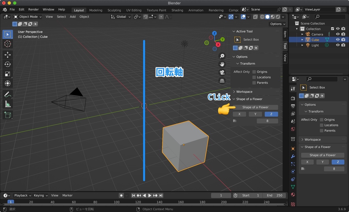Select the Annotate tool
The height and width of the screenshot is (212, 349).
(7, 94)
